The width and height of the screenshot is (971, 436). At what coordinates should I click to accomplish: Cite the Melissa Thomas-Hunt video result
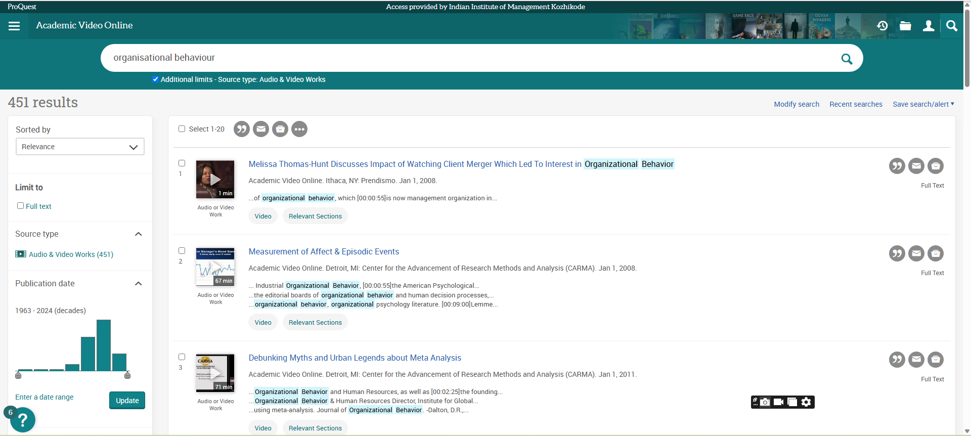[x=897, y=166]
